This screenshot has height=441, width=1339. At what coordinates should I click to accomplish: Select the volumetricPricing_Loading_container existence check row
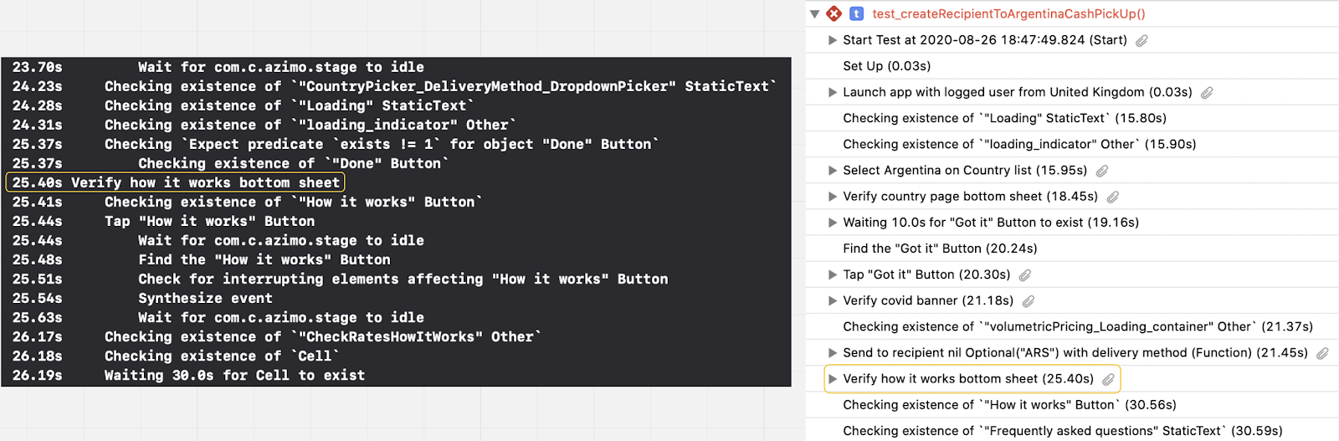pyautogui.click(x=1078, y=326)
